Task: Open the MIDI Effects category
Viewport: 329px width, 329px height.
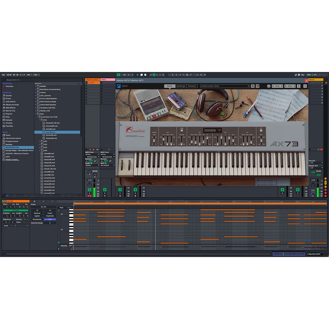Action: point(11,108)
